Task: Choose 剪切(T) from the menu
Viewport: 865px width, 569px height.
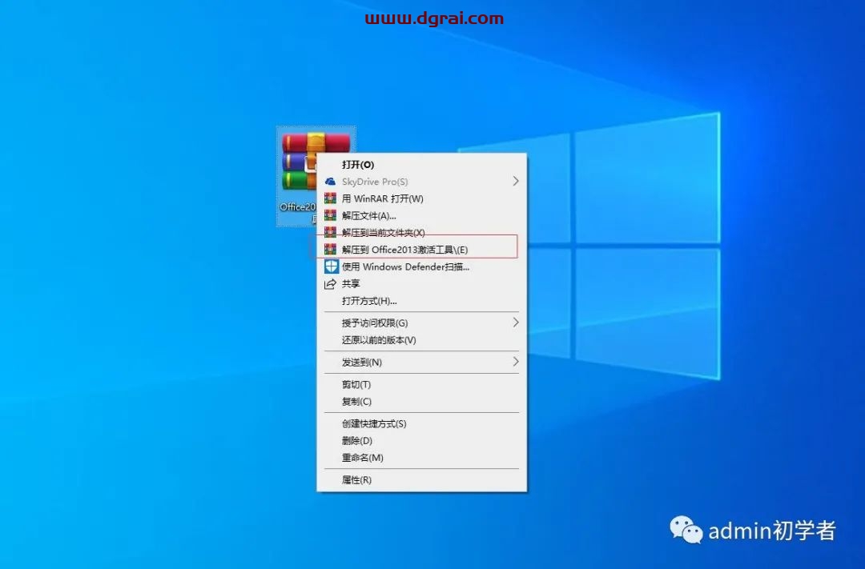Action: coord(421,384)
